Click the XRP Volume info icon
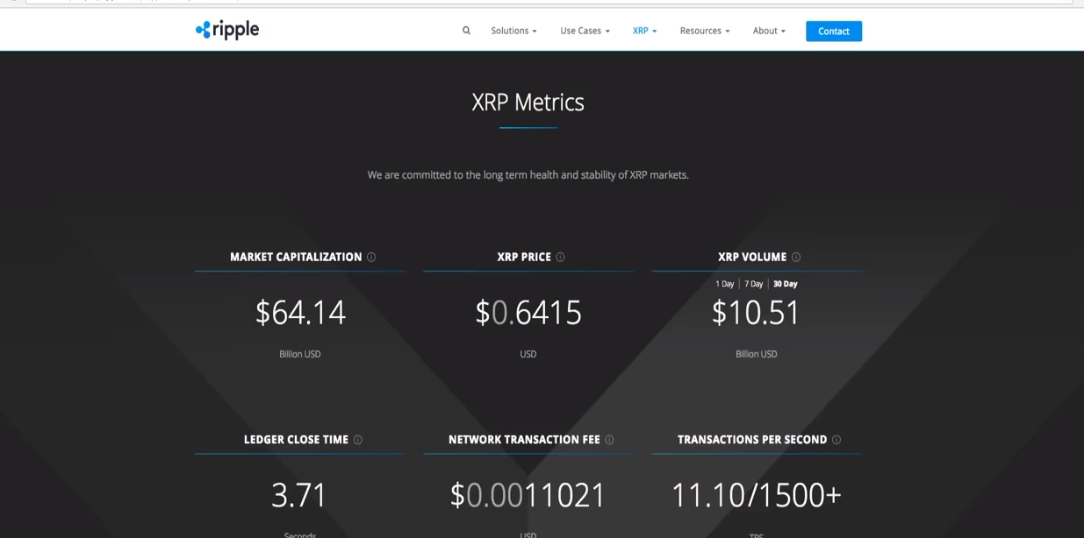Image resolution: width=1084 pixels, height=538 pixels. (796, 257)
